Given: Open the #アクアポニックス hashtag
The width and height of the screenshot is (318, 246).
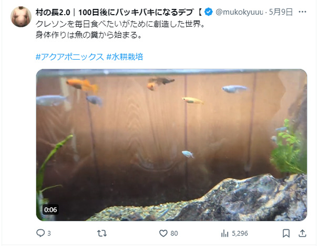Looking at the screenshot, I should click(69, 57).
